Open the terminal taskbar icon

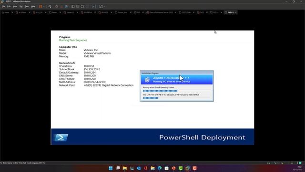tap(132, 168)
